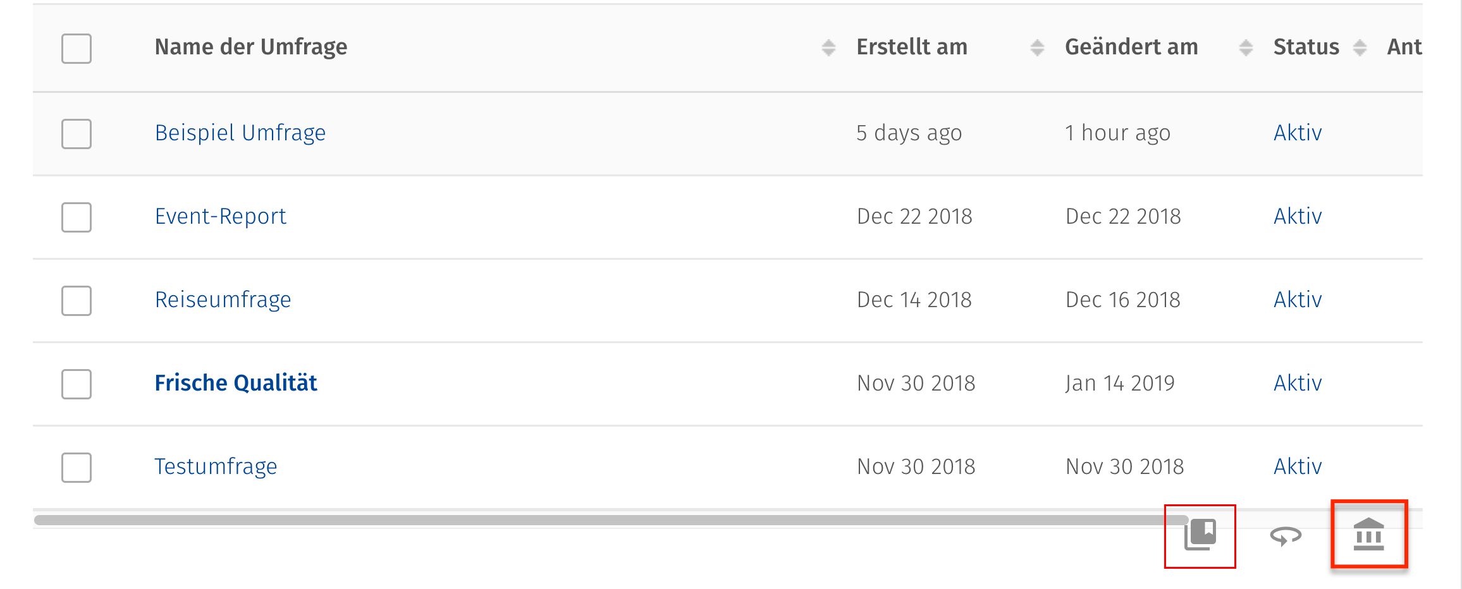
Task: Click sort arrows beside Status column
Action: [x=1360, y=47]
